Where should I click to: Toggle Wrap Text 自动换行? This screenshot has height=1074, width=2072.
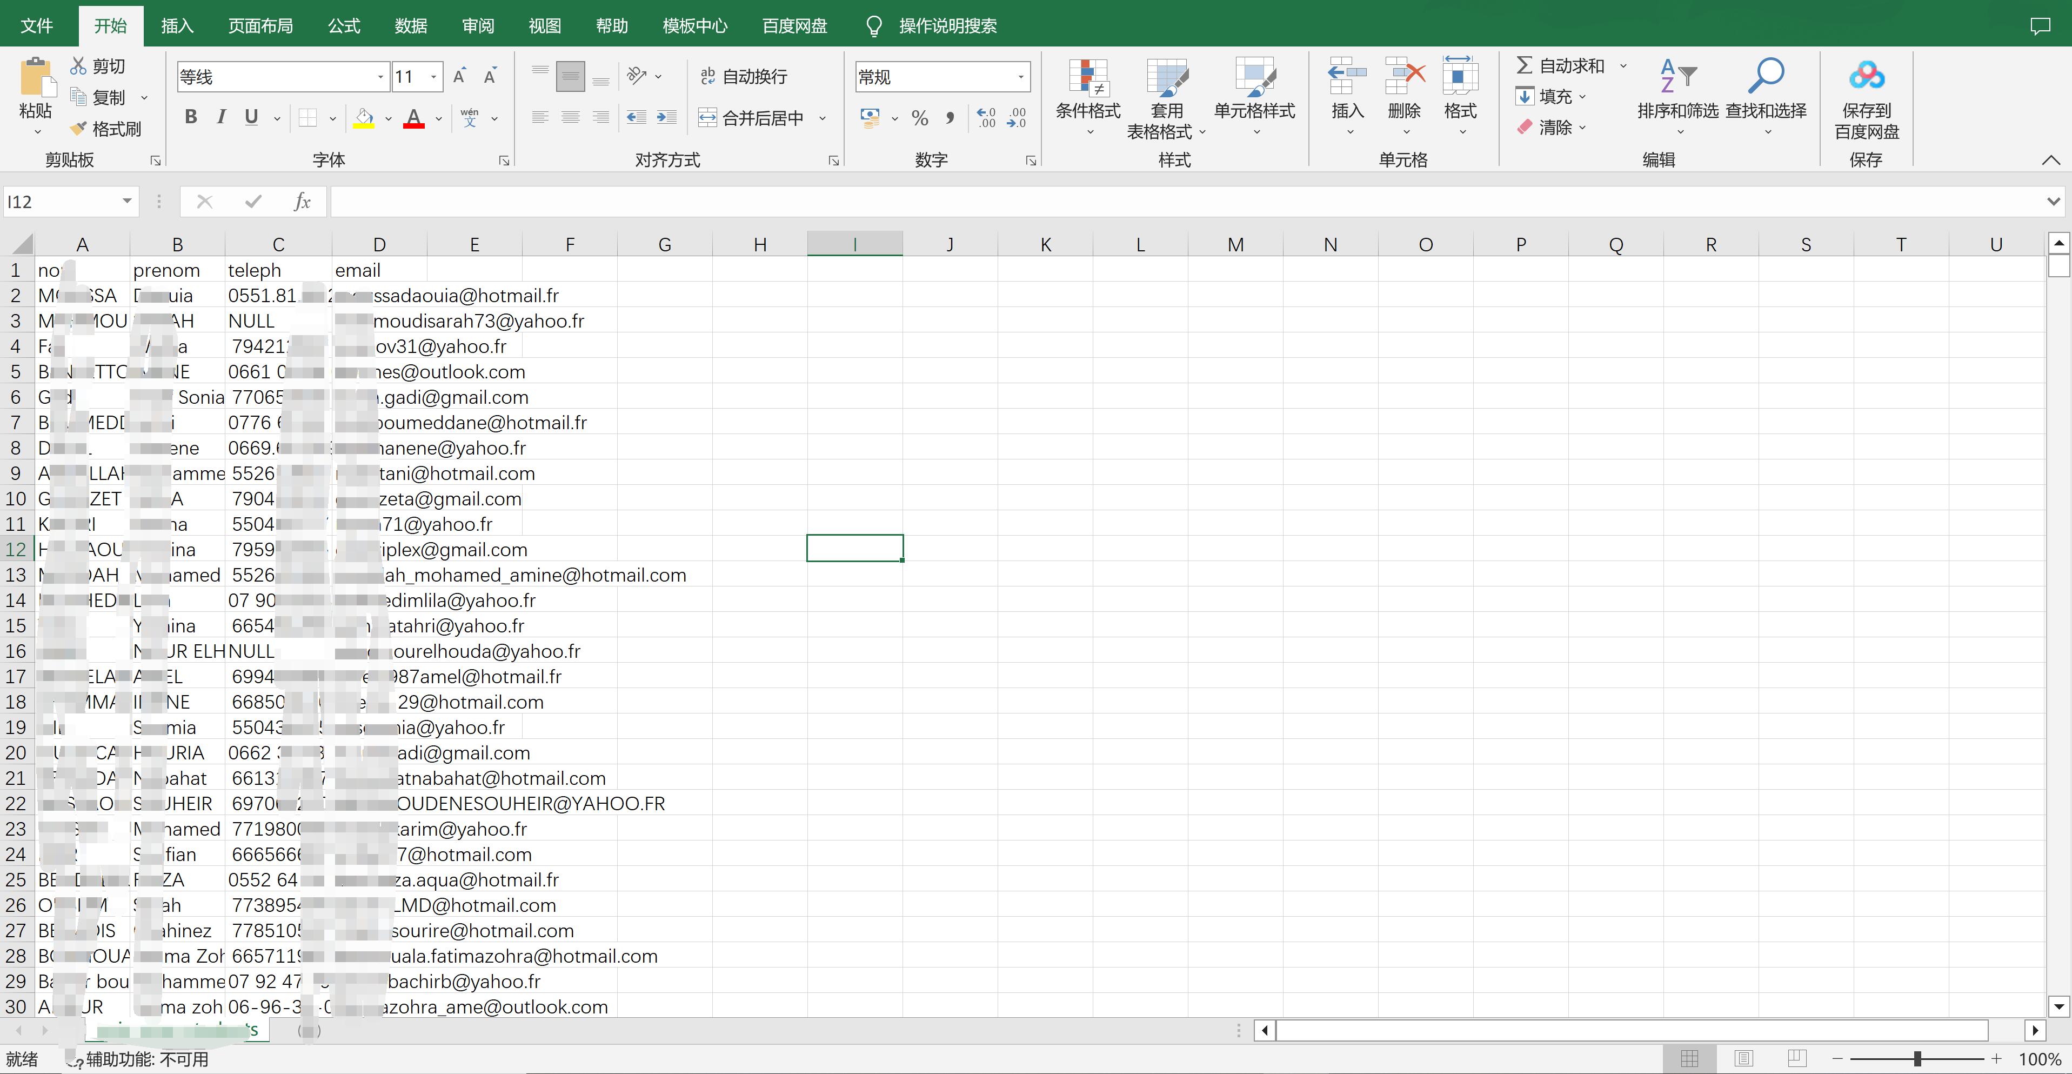[x=744, y=76]
